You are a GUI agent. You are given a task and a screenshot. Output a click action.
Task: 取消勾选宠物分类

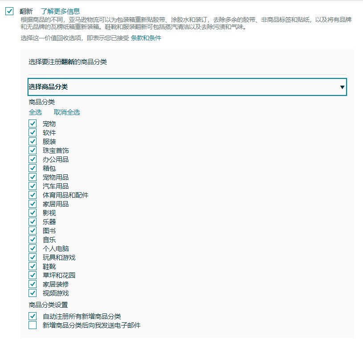click(x=33, y=124)
